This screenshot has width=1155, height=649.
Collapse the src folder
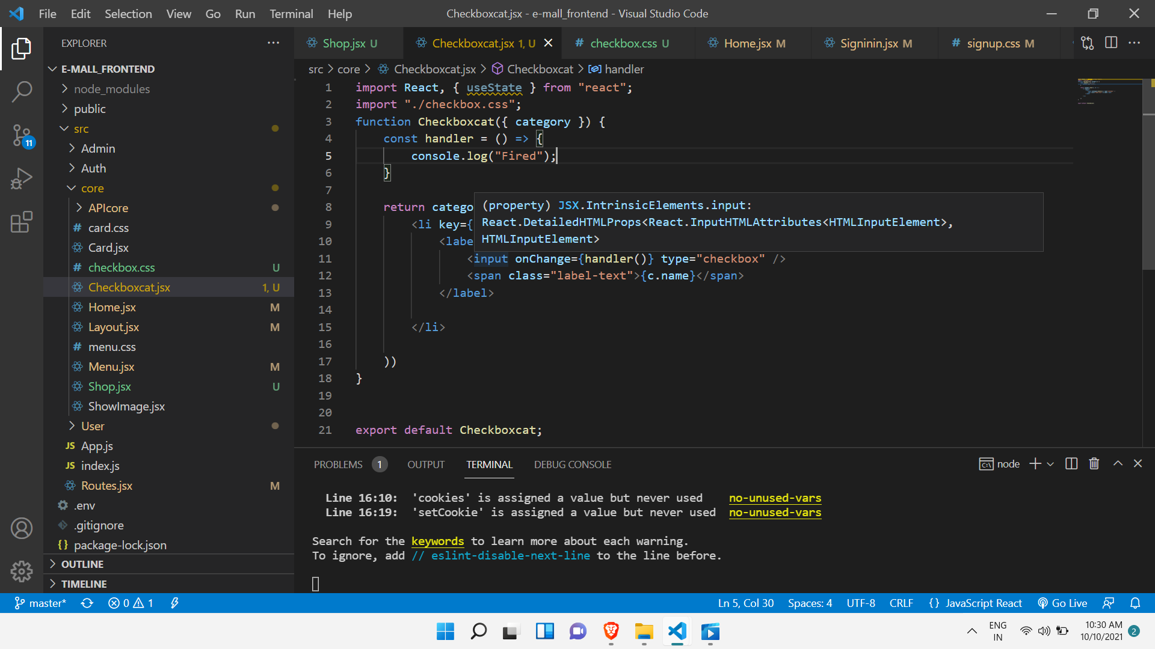tap(168, 129)
